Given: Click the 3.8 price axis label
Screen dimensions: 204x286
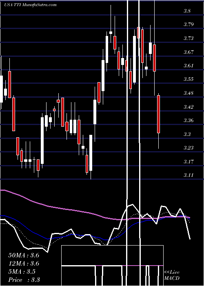Looking at the screenshot, I should coord(187,11).
